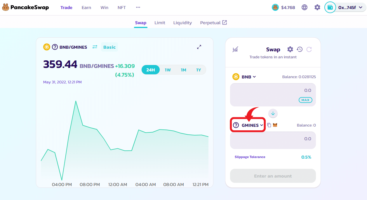Refresh the swap price
367x200 pixels.
309,49
